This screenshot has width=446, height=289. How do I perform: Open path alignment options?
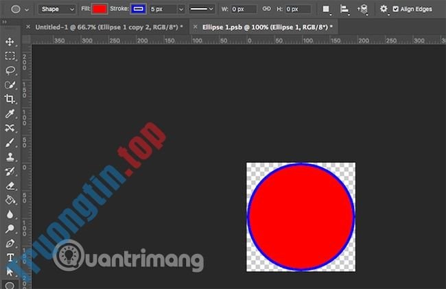coord(344,10)
